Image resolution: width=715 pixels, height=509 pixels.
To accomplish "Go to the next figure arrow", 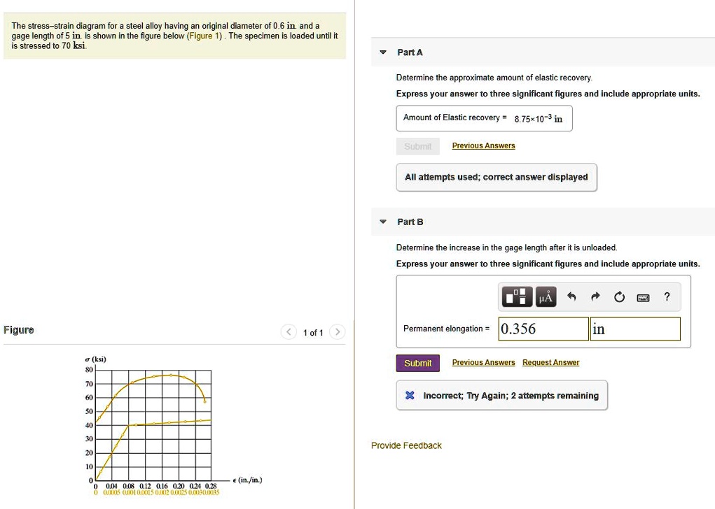I will 337,332.
